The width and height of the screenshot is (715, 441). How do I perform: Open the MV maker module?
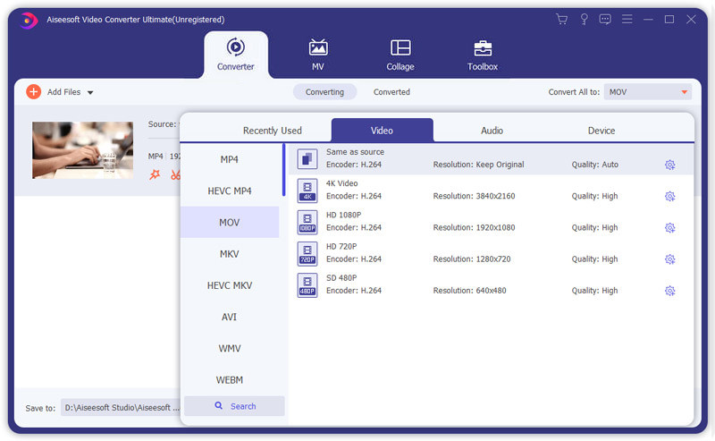[x=318, y=55]
